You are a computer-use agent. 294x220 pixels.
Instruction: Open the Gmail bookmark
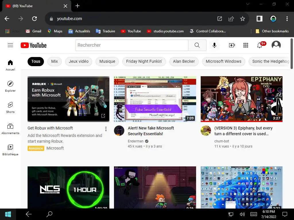tap(33, 31)
